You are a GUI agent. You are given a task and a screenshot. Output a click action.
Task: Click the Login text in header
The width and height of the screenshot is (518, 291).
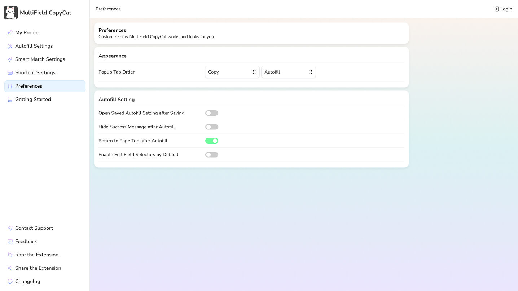[506, 9]
